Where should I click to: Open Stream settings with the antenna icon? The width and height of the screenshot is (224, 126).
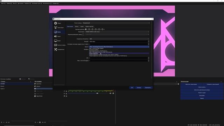[x=56, y=27]
